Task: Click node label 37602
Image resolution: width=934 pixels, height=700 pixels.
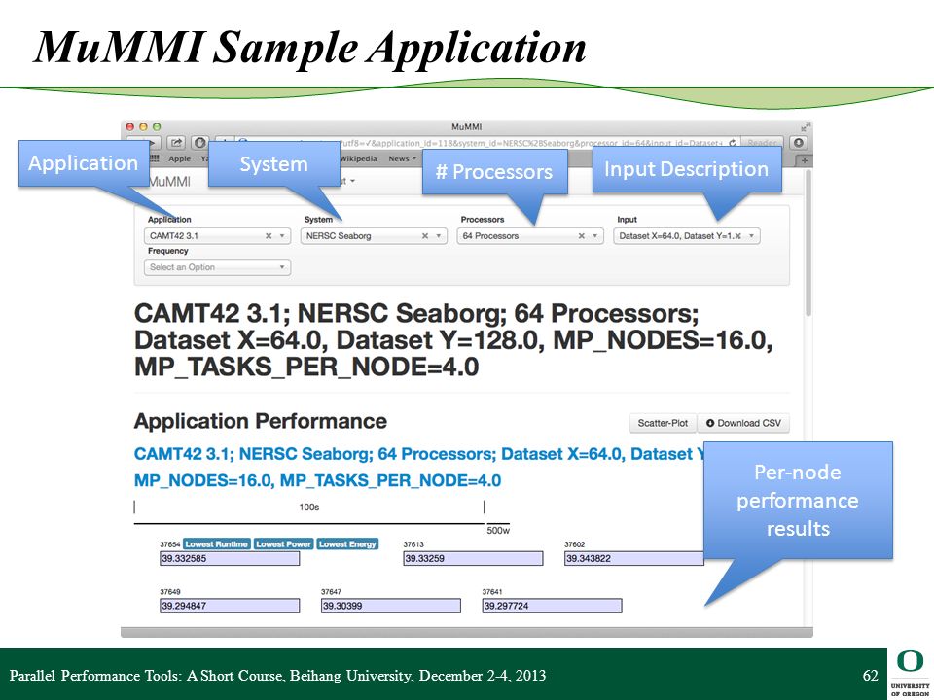Action: click(x=575, y=544)
